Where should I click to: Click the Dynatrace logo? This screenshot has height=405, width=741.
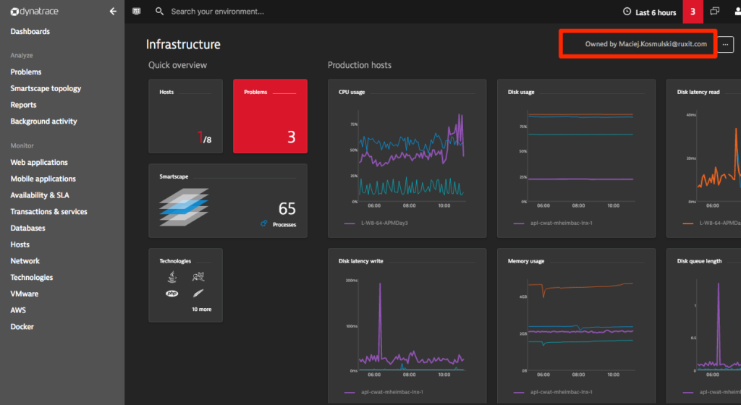[x=35, y=12]
